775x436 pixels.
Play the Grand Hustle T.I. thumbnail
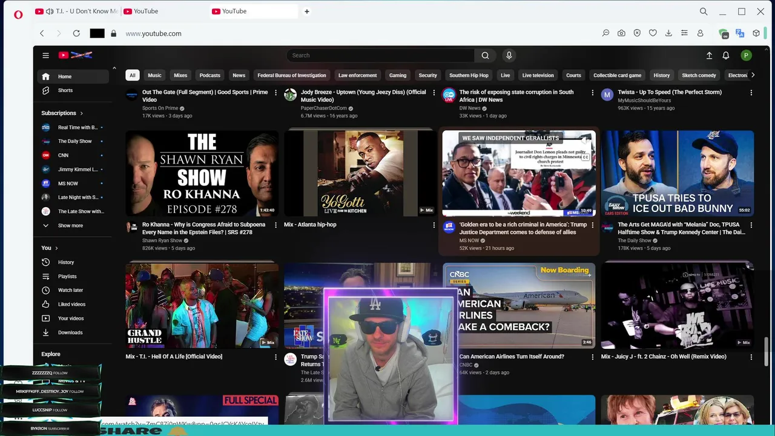[202, 305]
